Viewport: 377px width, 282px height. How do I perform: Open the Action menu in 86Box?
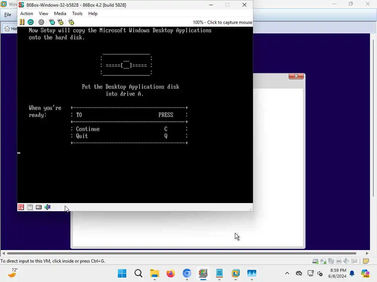click(27, 14)
